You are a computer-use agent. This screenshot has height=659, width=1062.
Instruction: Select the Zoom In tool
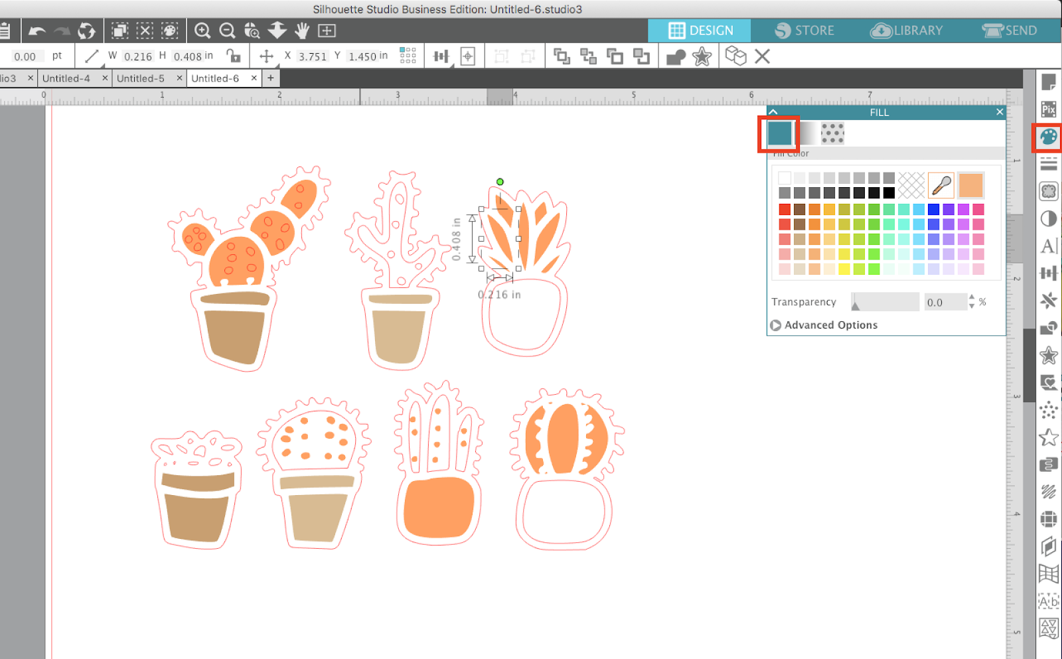point(203,31)
